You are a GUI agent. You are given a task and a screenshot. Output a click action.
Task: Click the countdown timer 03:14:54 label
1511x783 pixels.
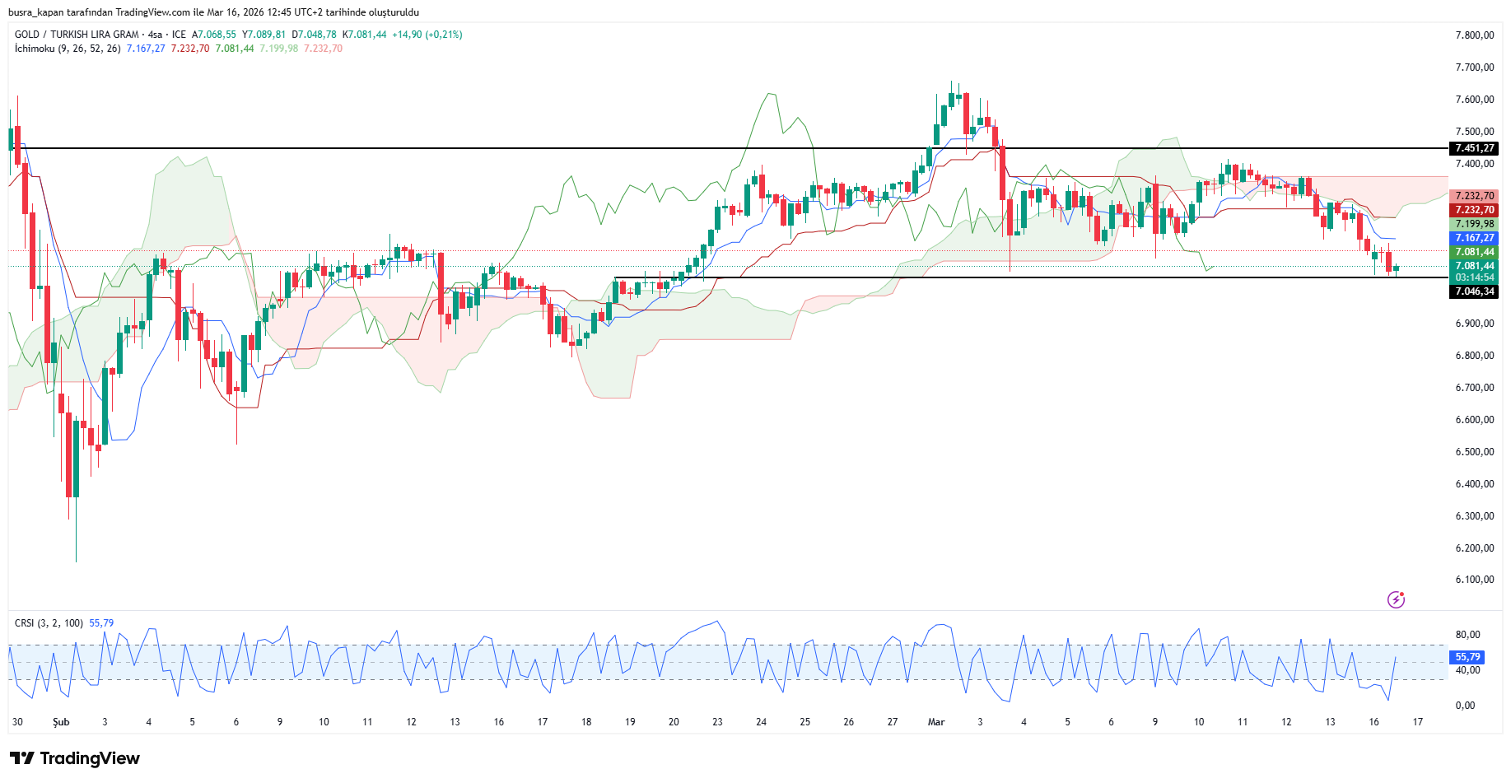(x=1473, y=277)
